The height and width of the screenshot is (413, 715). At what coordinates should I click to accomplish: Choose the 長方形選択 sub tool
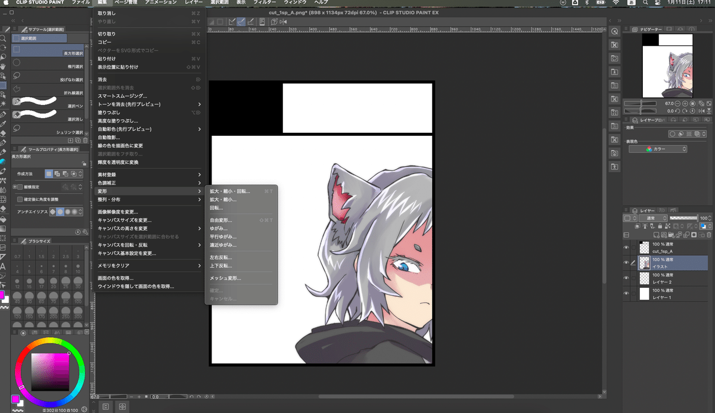[x=48, y=50]
